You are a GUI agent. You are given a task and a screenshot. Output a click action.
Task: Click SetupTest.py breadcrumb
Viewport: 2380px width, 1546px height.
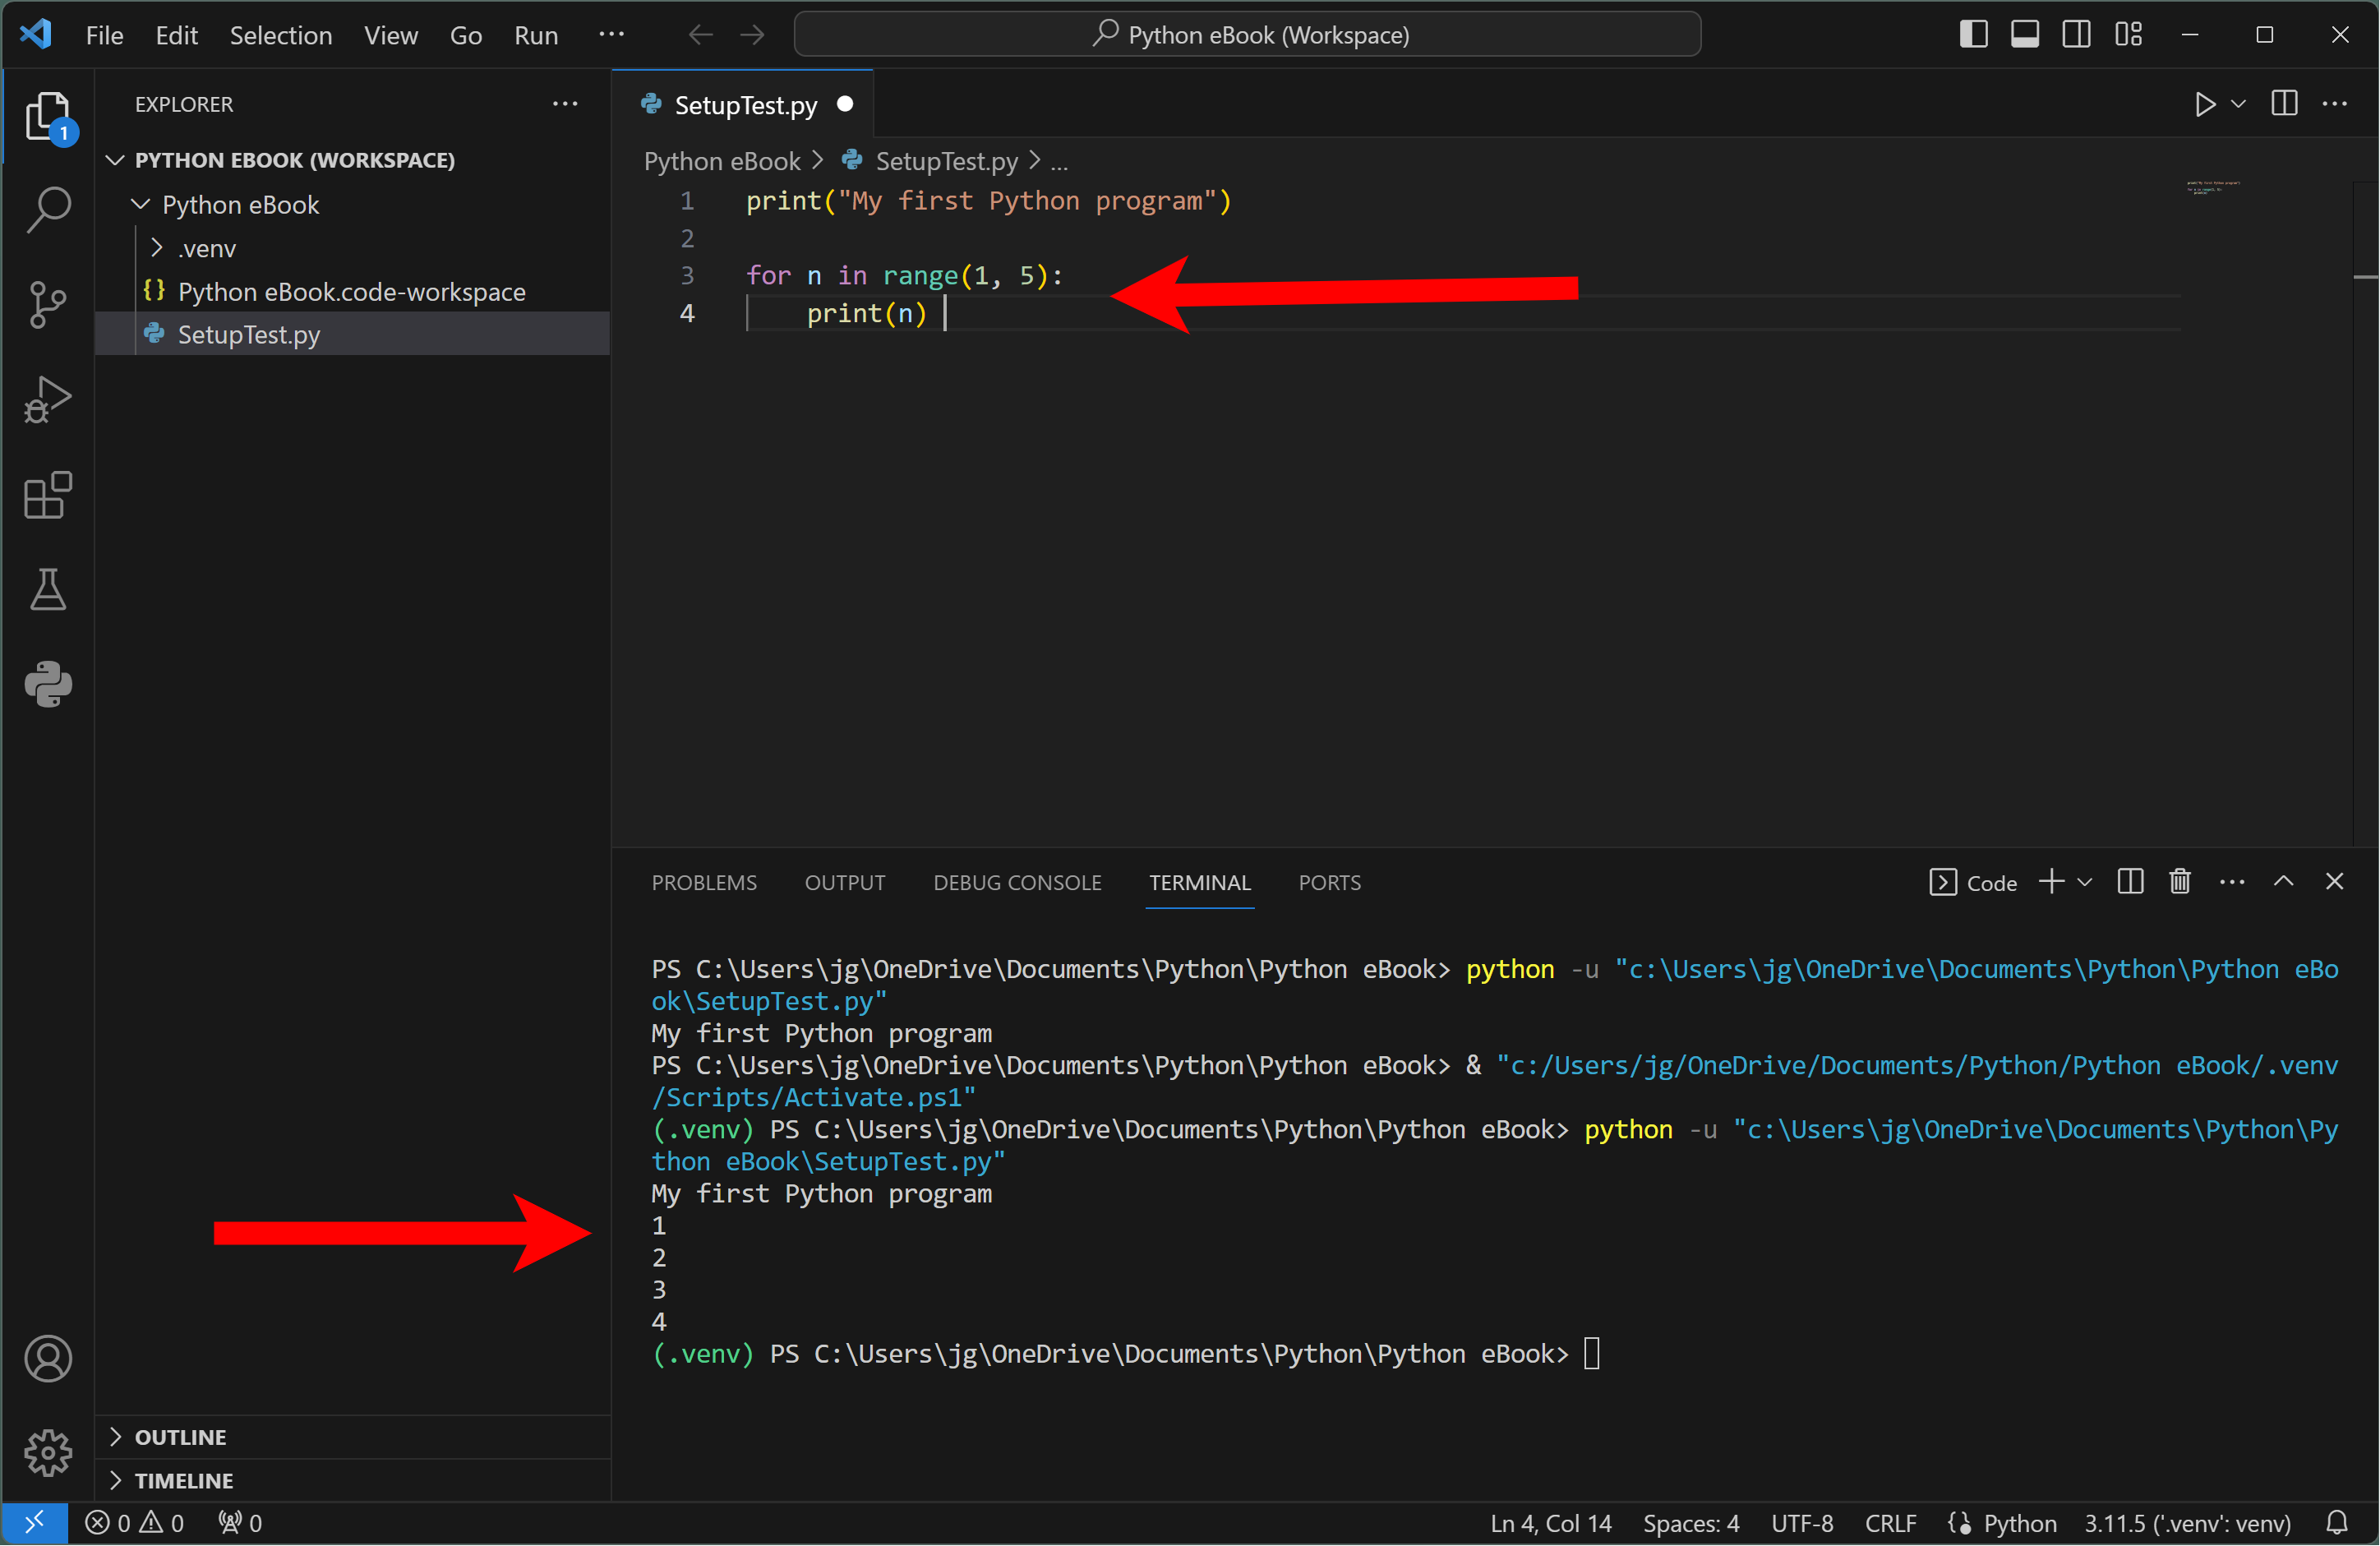click(x=946, y=161)
